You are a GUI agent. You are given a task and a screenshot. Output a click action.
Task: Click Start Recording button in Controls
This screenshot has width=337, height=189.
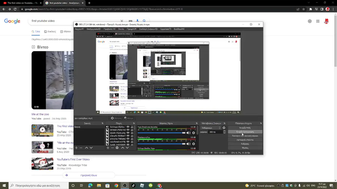click(x=245, y=132)
